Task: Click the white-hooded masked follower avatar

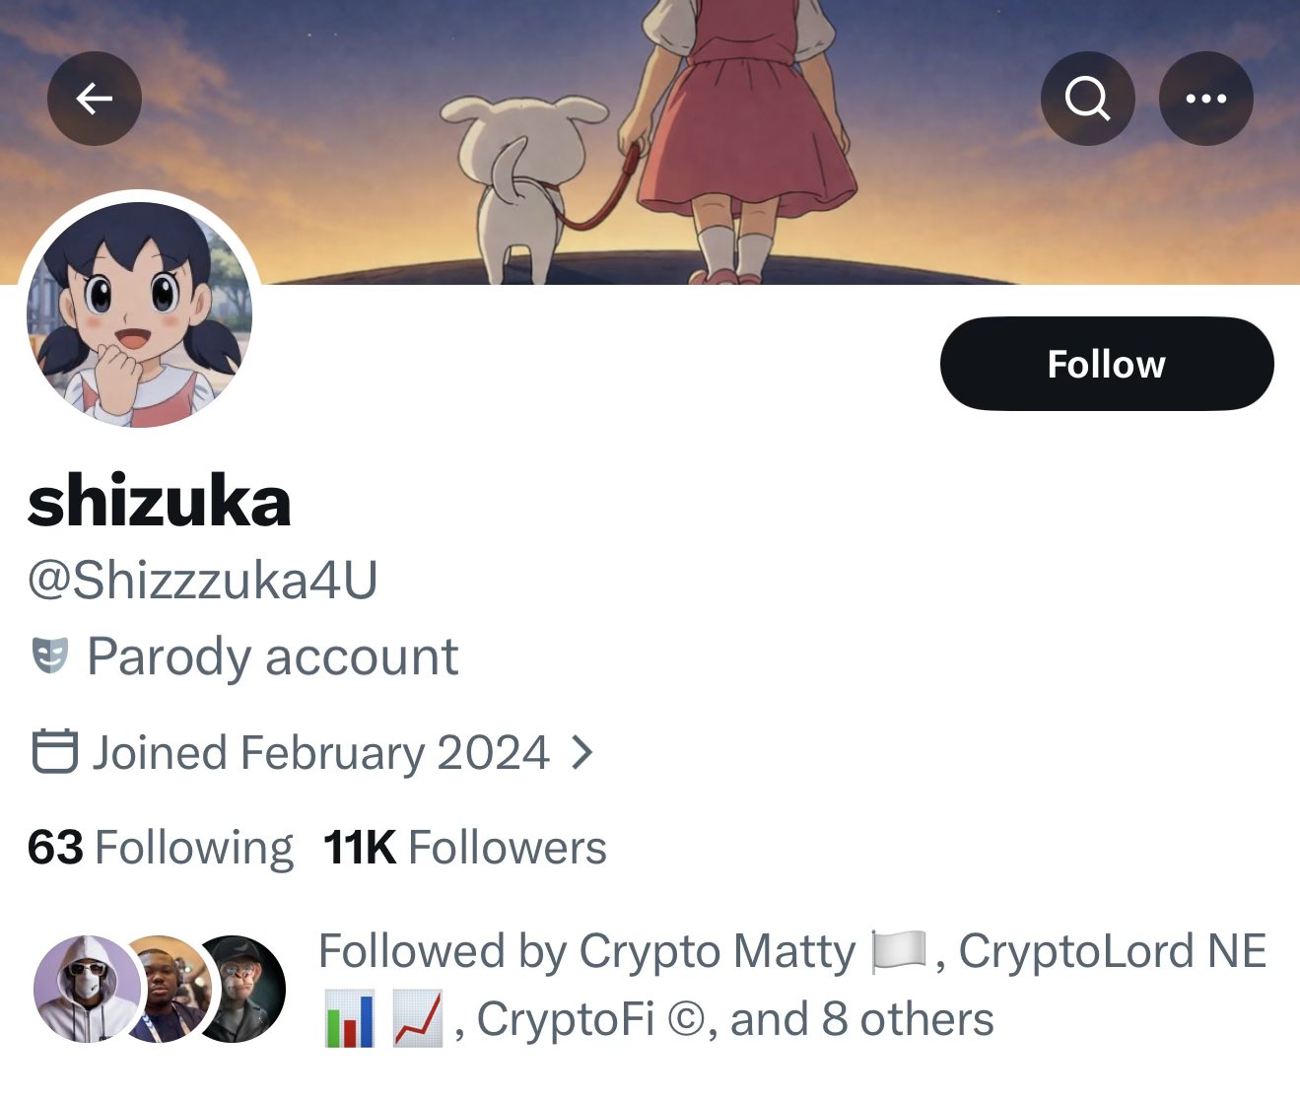Action: coord(83,988)
